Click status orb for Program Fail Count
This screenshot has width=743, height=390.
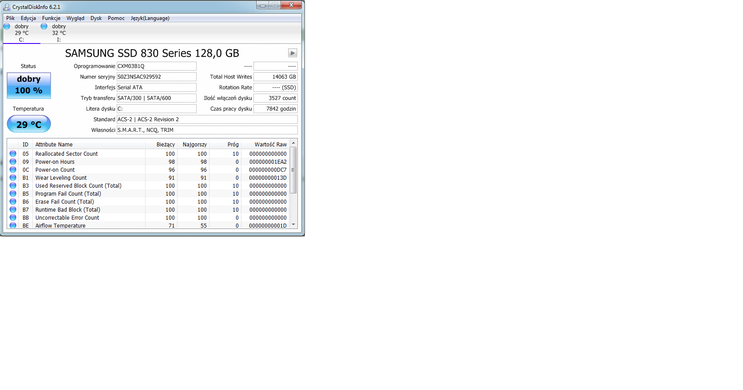(13, 193)
